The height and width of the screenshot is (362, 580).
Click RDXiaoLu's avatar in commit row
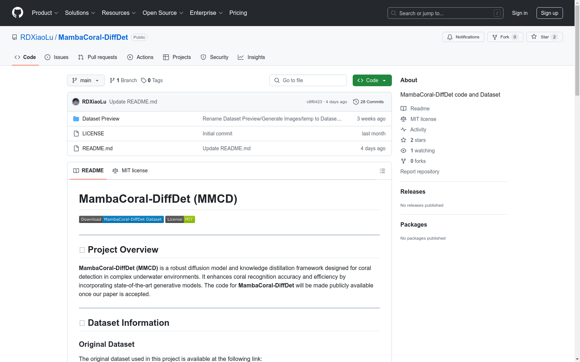click(76, 102)
